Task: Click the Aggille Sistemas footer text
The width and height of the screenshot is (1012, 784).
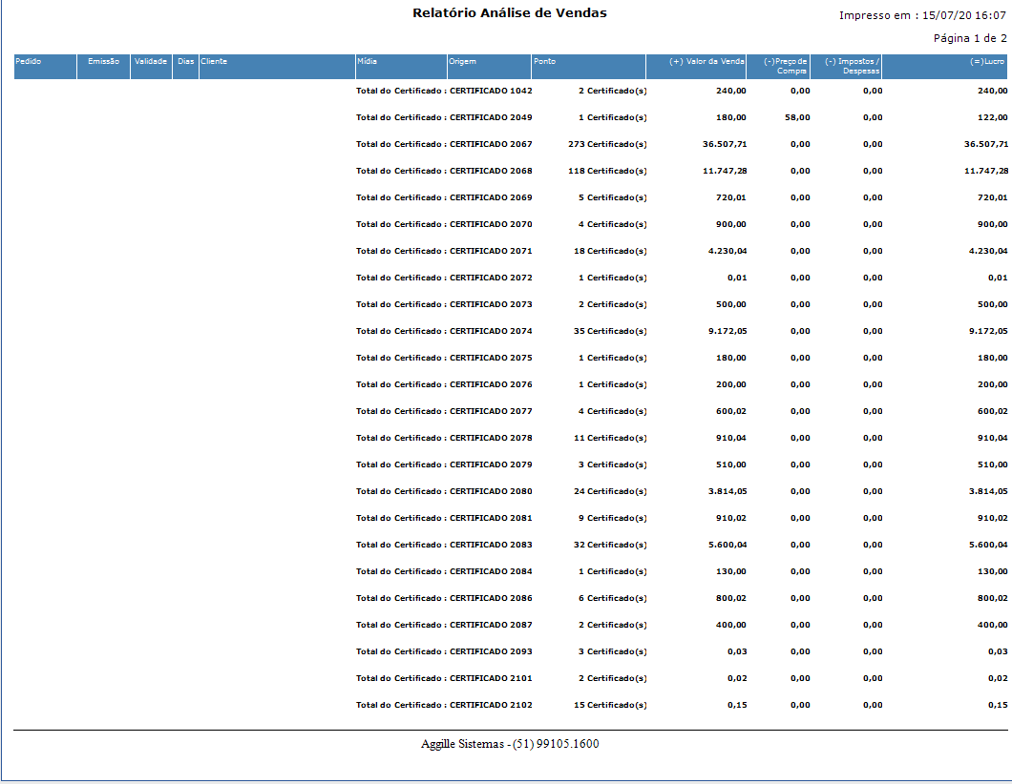Action: coord(510,744)
